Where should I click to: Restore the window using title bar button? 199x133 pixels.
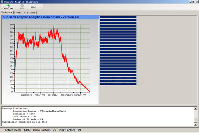tap(193, 2)
